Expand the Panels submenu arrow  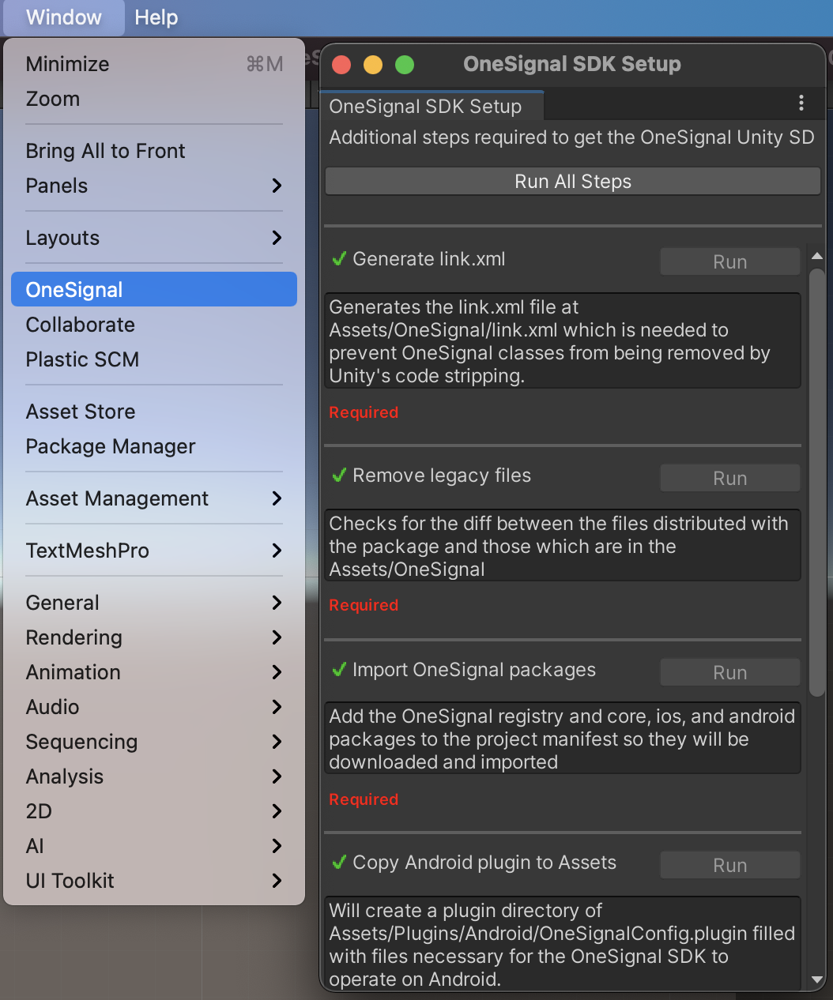(277, 186)
